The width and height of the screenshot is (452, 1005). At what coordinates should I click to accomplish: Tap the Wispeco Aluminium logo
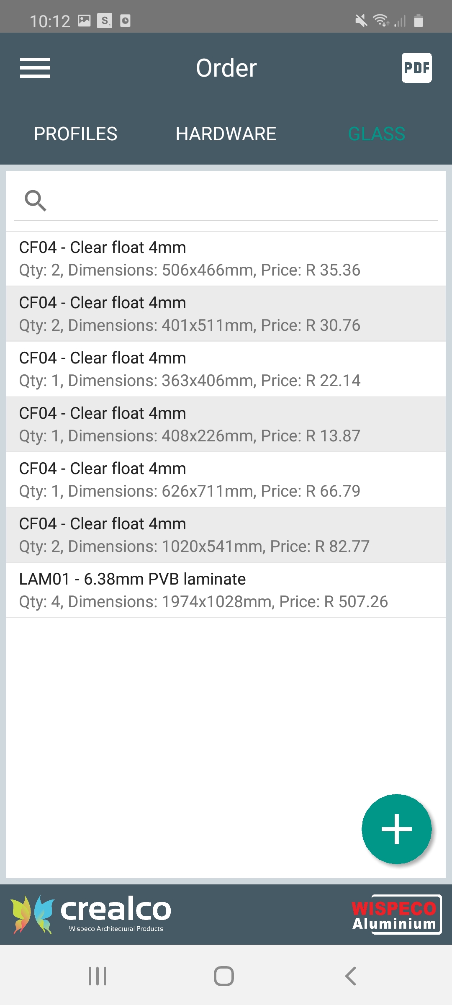[395, 915]
